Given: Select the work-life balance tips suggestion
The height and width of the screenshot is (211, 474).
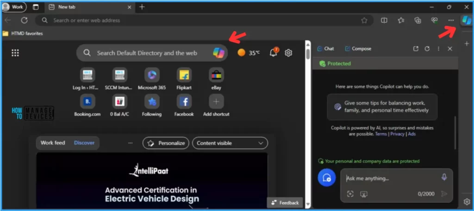Looking at the screenshot, I should pos(382,107).
